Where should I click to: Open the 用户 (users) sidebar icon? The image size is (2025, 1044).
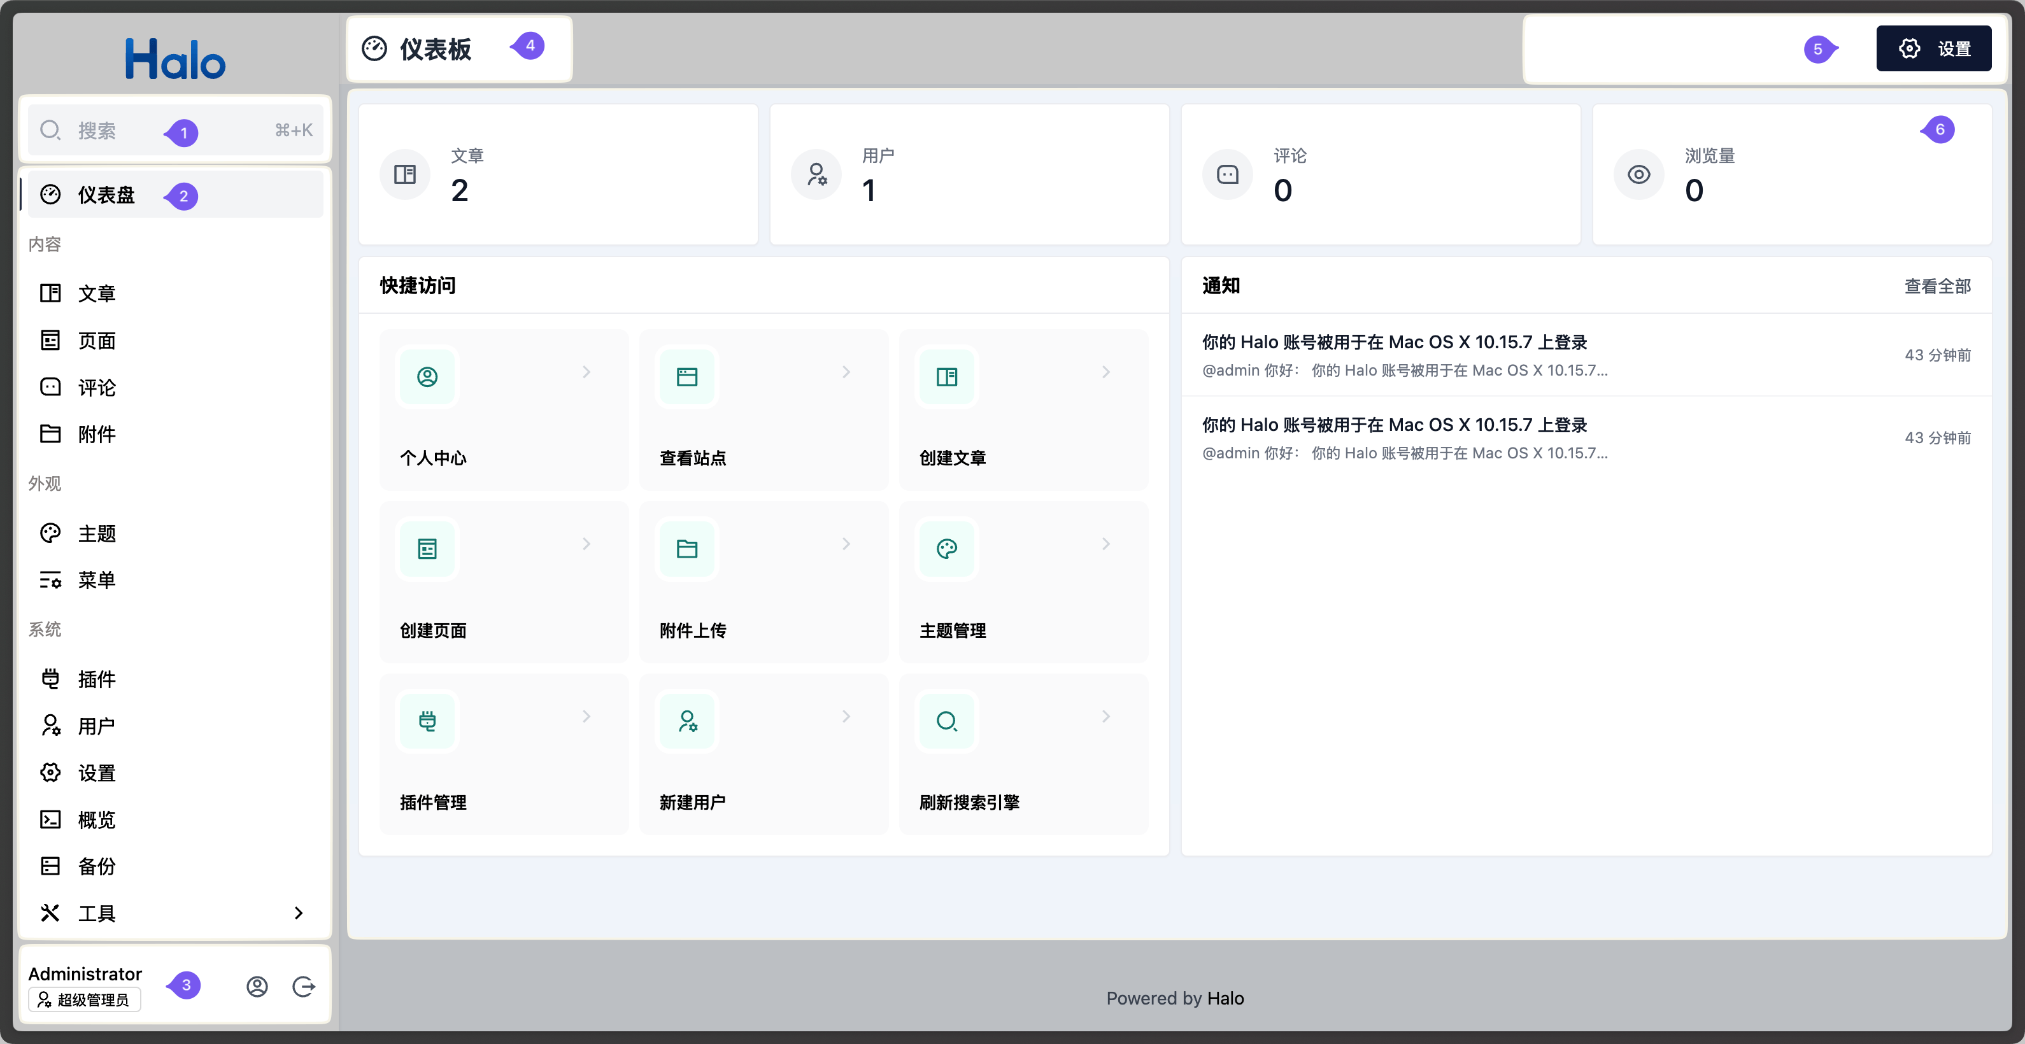tap(50, 726)
